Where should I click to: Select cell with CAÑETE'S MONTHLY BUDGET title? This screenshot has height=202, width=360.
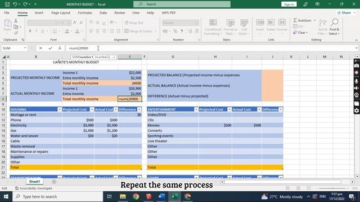pos(76,62)
